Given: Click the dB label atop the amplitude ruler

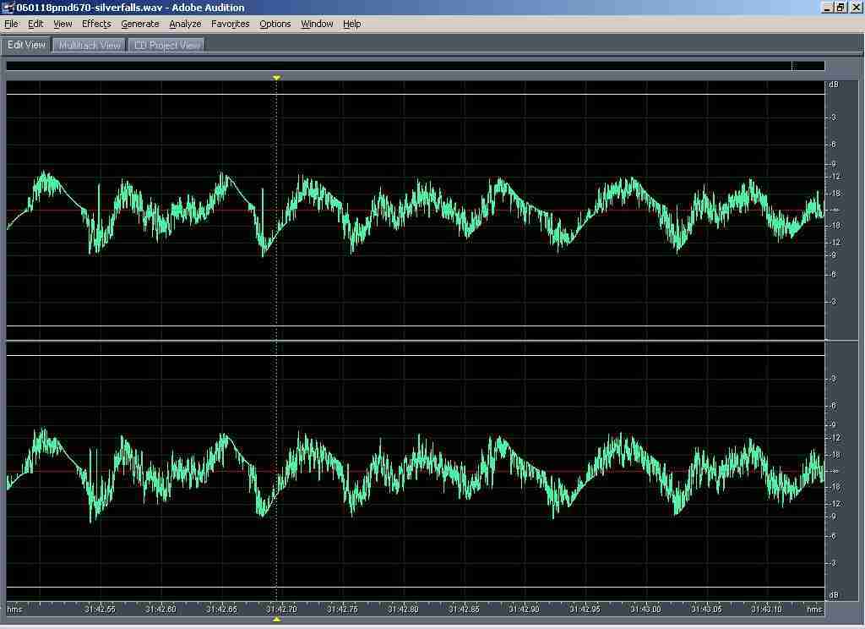Looking at the screenshot, I should [x=834, y=85].
